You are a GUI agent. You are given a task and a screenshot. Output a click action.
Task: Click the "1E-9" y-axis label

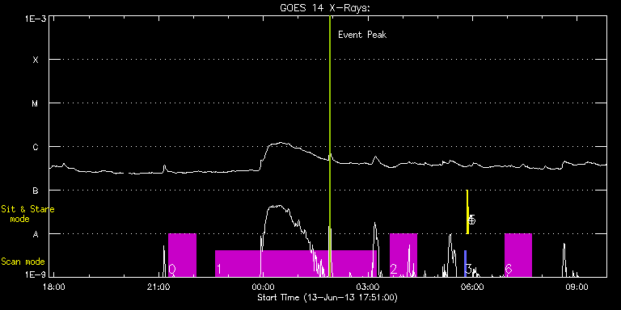click(x=36, y=275)
